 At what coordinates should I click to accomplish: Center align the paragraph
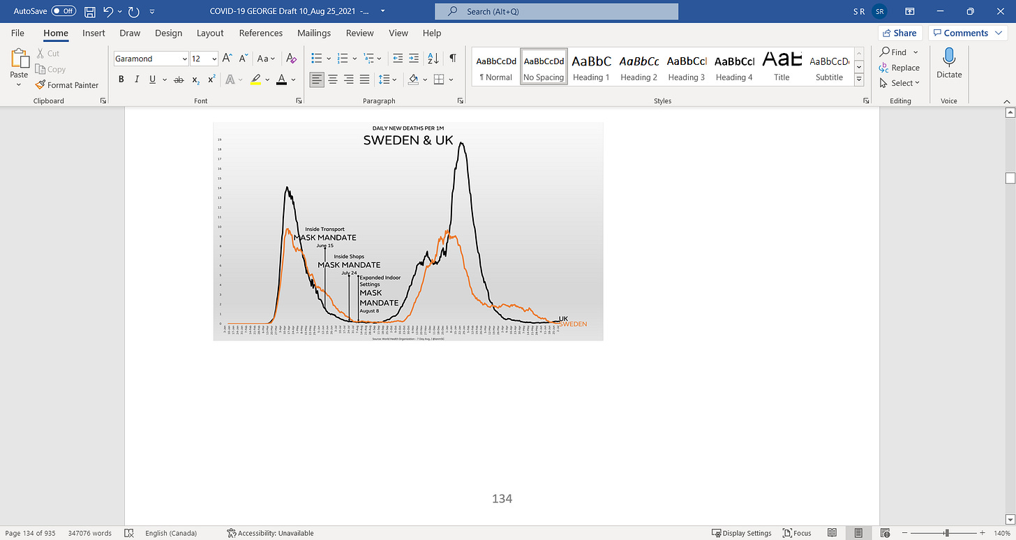(x=333, y=80)
